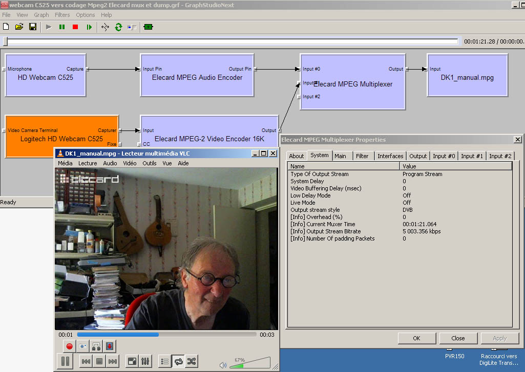Click OK in Multiplexer Properties
This screenshot has width=525, height=372.
pyautogui.click(x=416, y=338)
